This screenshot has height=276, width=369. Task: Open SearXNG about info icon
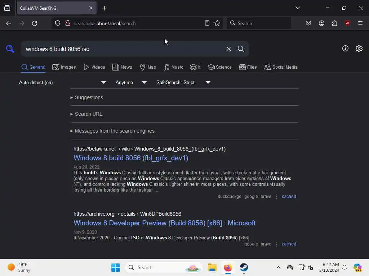click(x=345, y=49)
